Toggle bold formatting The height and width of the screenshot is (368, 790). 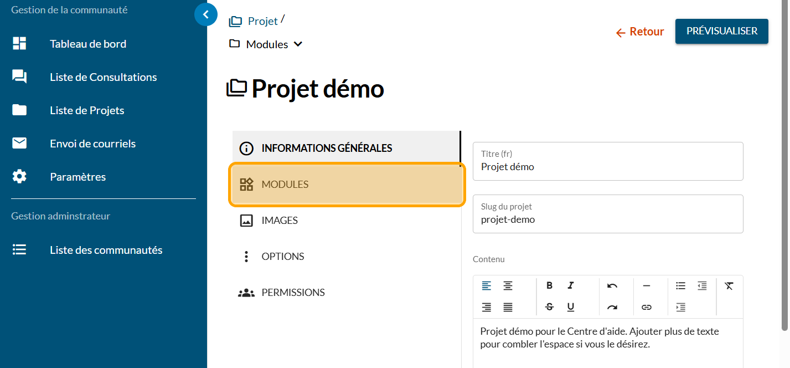point(549,286)
